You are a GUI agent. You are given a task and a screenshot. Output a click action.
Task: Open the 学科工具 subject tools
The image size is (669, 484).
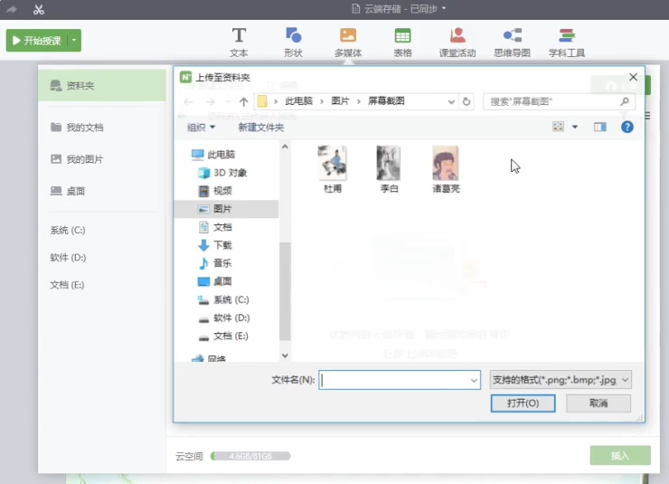[x=567, y=43]
